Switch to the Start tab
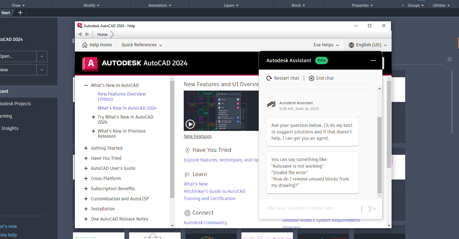The height and width of the screenshot is (239, 459). tap(6, 13)
